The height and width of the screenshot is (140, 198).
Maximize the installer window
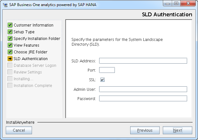[x=176, y=4]
